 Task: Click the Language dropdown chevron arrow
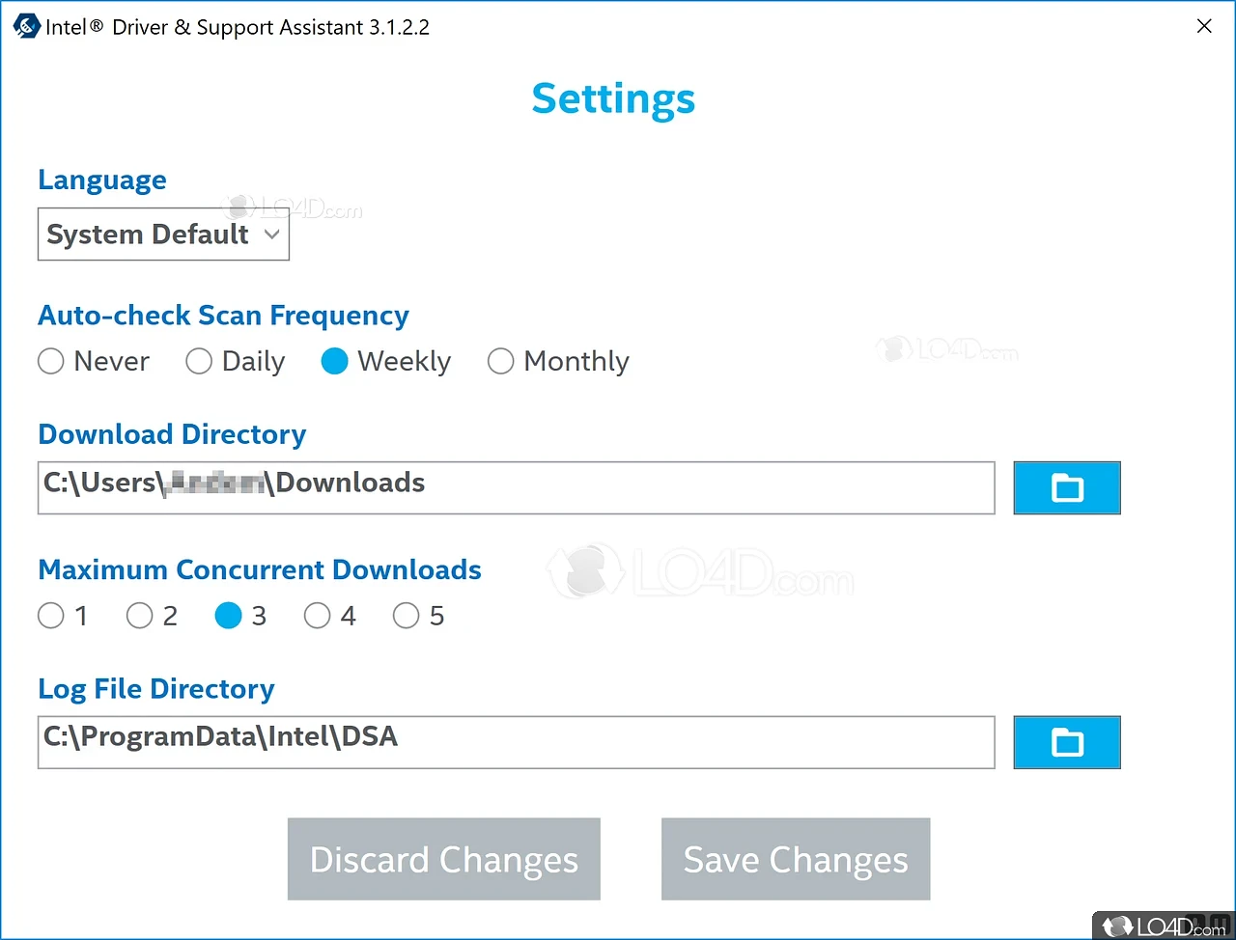coord(272,235)
